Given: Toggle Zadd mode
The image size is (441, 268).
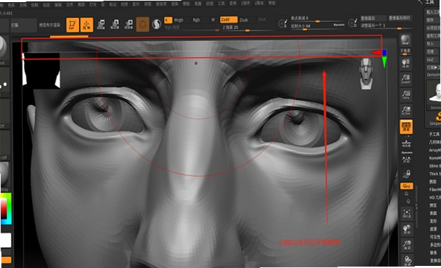Looking at the screenshot, I should click(228, 19).
